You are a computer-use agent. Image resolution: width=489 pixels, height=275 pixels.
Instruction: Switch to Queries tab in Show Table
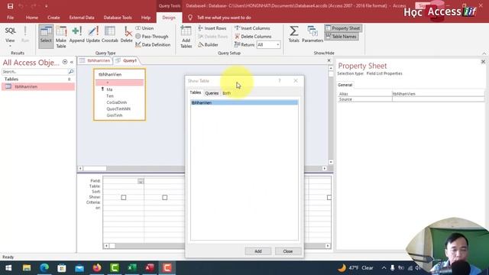pyautogui.click(x=212, y=93)
